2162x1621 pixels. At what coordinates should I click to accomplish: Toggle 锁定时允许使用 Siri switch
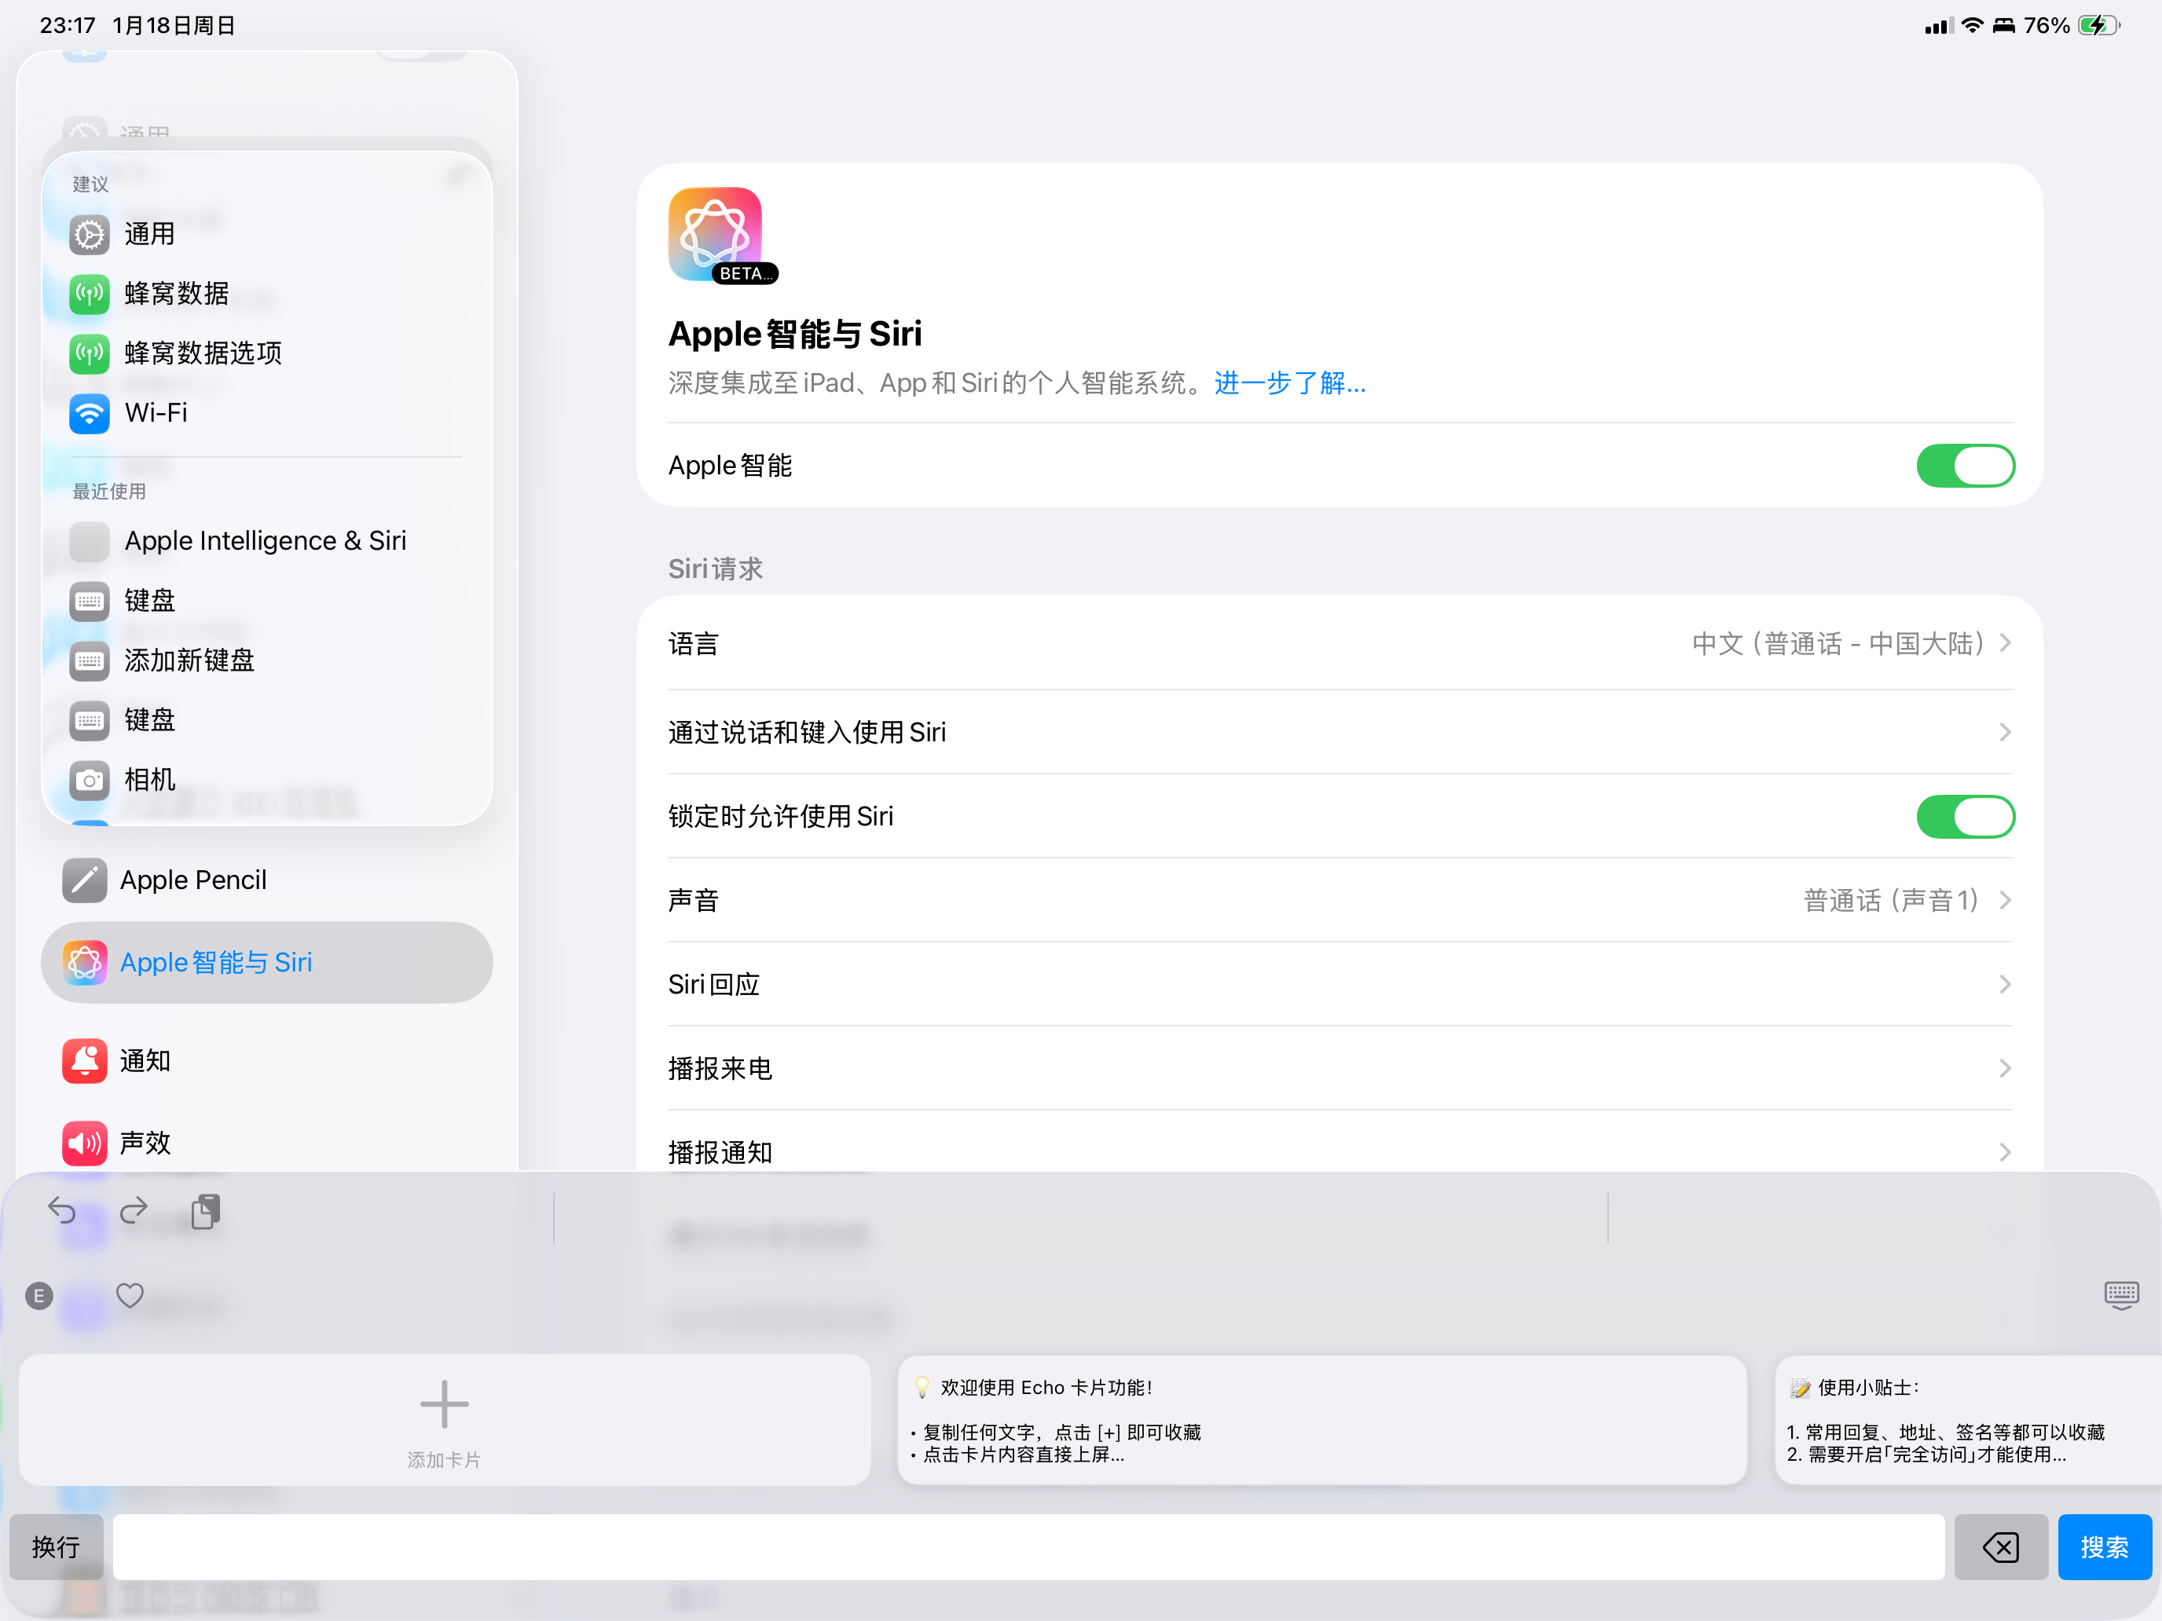point(1966,817)
